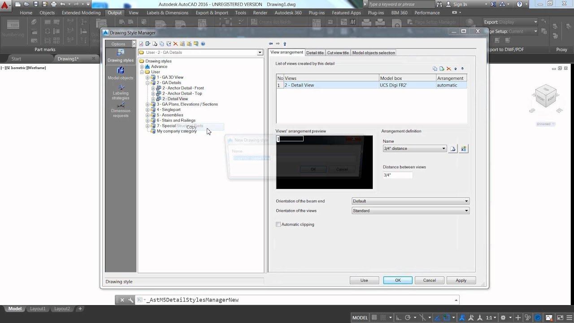The image size is (574, 323).
Task: Switch to the Model objects selection tab
Action: pyautogui.click(x=374, y=53)
